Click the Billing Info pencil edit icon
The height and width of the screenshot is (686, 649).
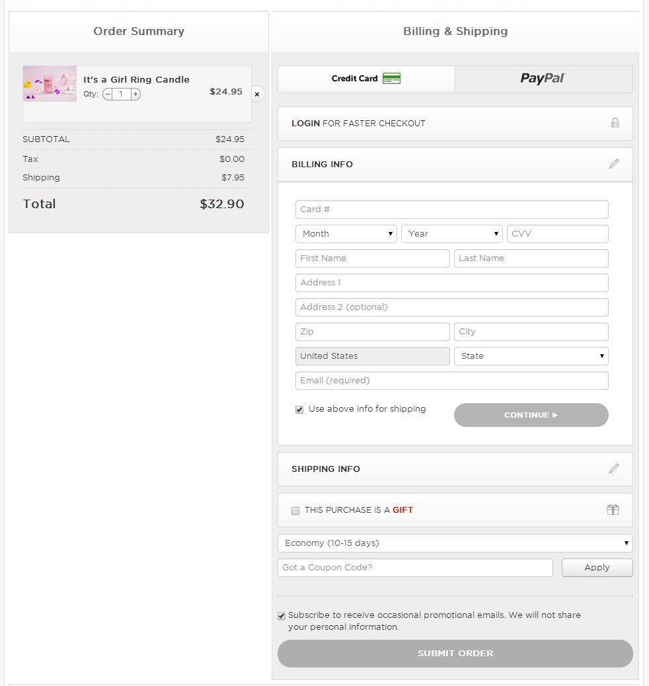click(614, 164)
